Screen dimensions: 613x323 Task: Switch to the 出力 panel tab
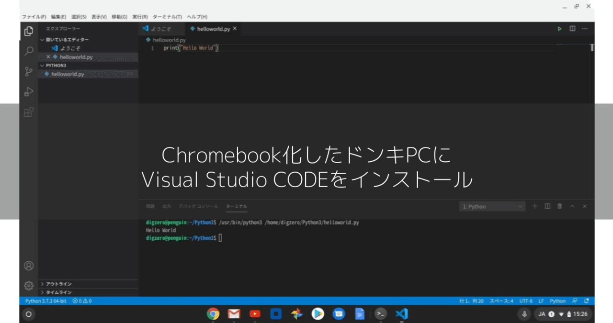[x=167, y=206]
